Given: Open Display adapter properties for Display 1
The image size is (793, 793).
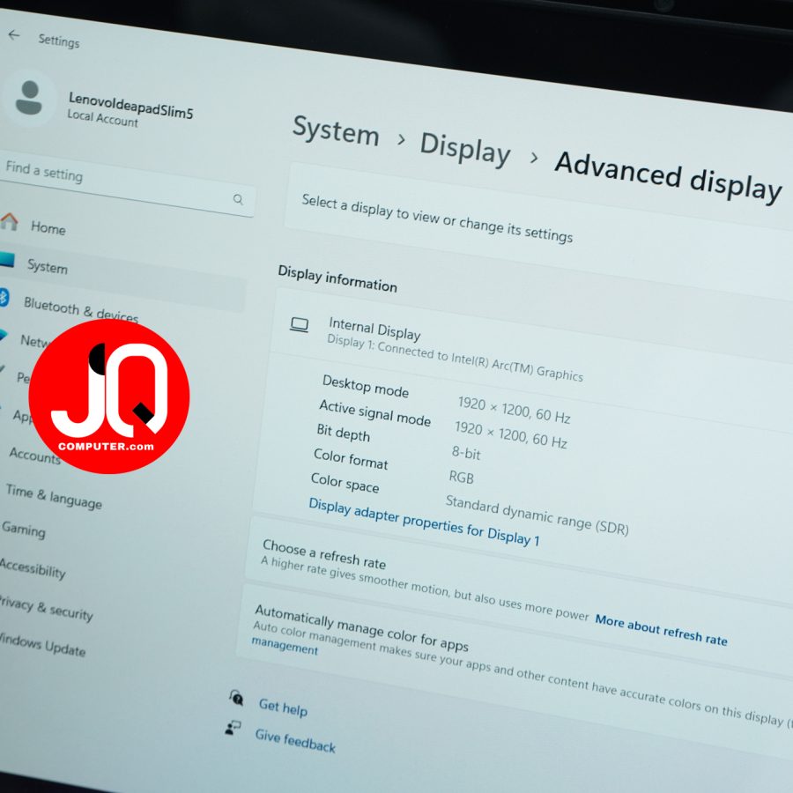Looking at the screenshot, I should [424, 522].
